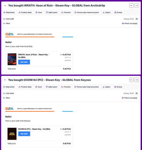Viewport: 142px width, 150px height.
Task: Get order for DOOM 64 key
Action: [x=24, y=134]
